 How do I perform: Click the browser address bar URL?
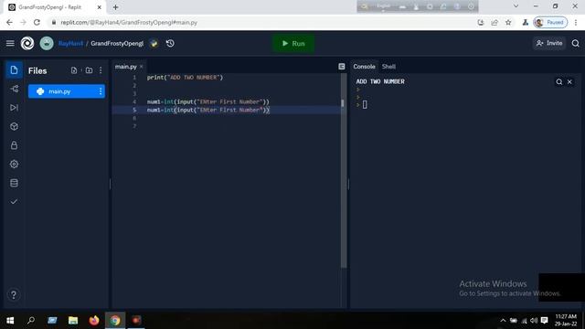[129, 22]
